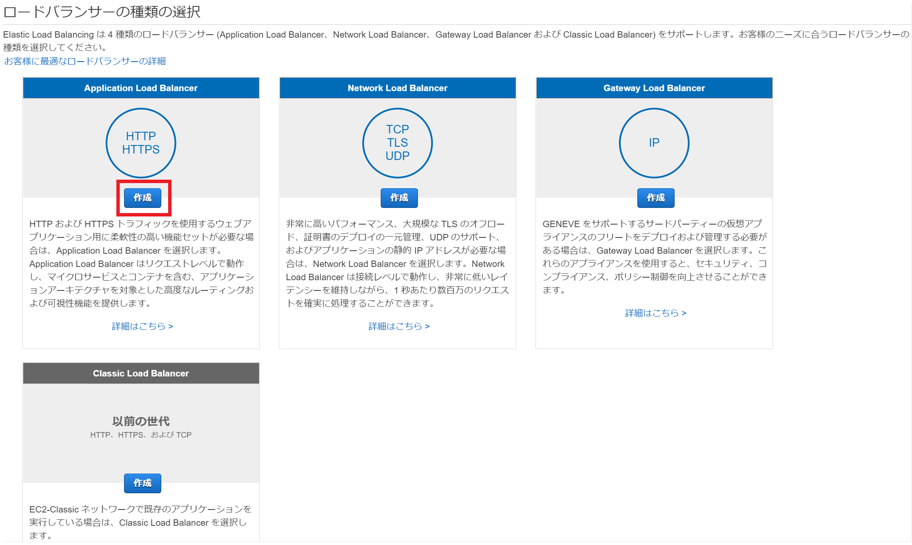
Task: Click 作成 under Classic Load Balancer
Action: [x=142, y=483]
